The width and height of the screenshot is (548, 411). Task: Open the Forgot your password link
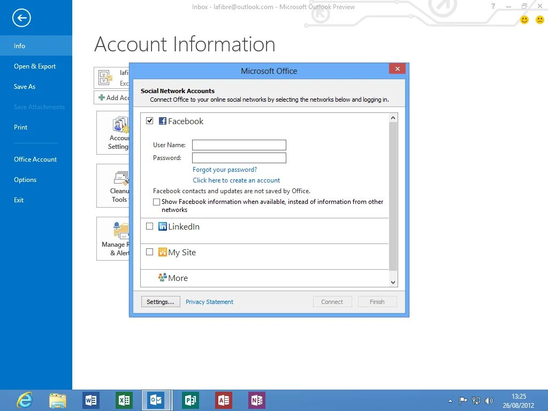[225, 170]
